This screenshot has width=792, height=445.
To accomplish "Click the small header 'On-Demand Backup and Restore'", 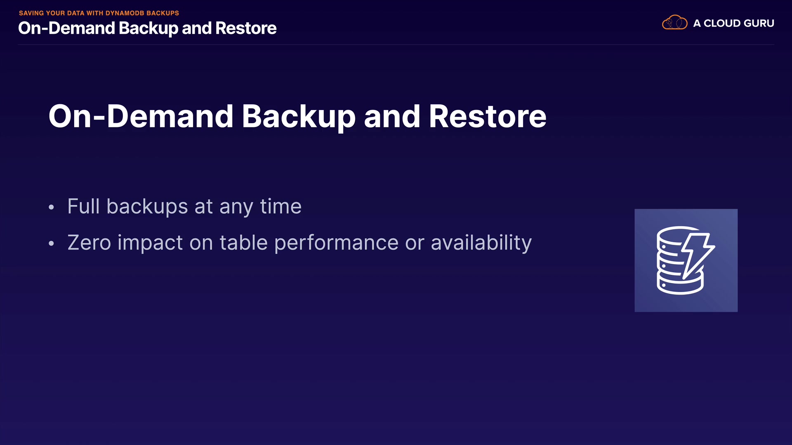I will [x=147, y=28].
